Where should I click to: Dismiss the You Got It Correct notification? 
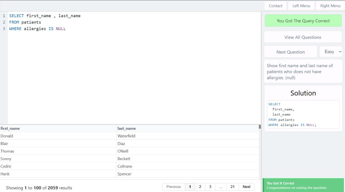tap(304, 185)
